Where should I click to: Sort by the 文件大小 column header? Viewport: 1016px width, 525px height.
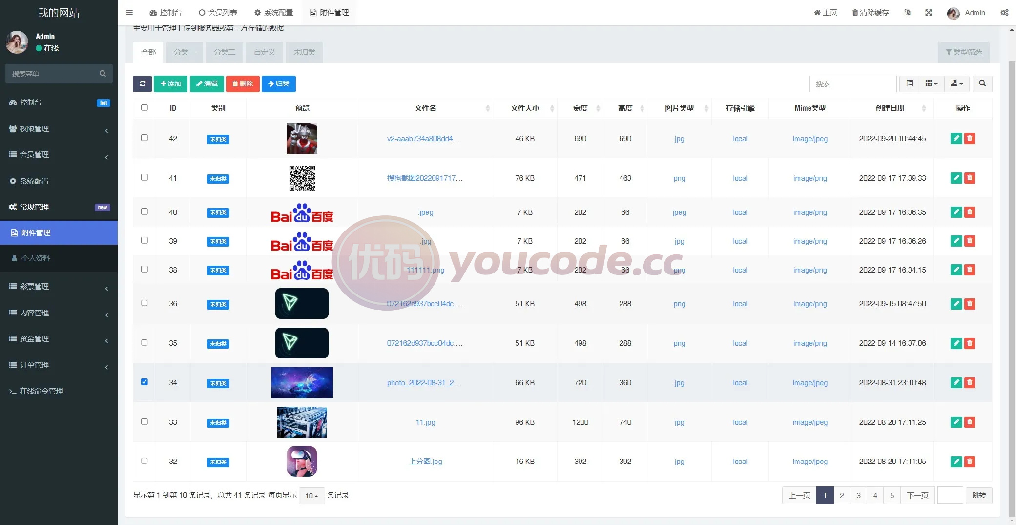(x=525, y=108)
